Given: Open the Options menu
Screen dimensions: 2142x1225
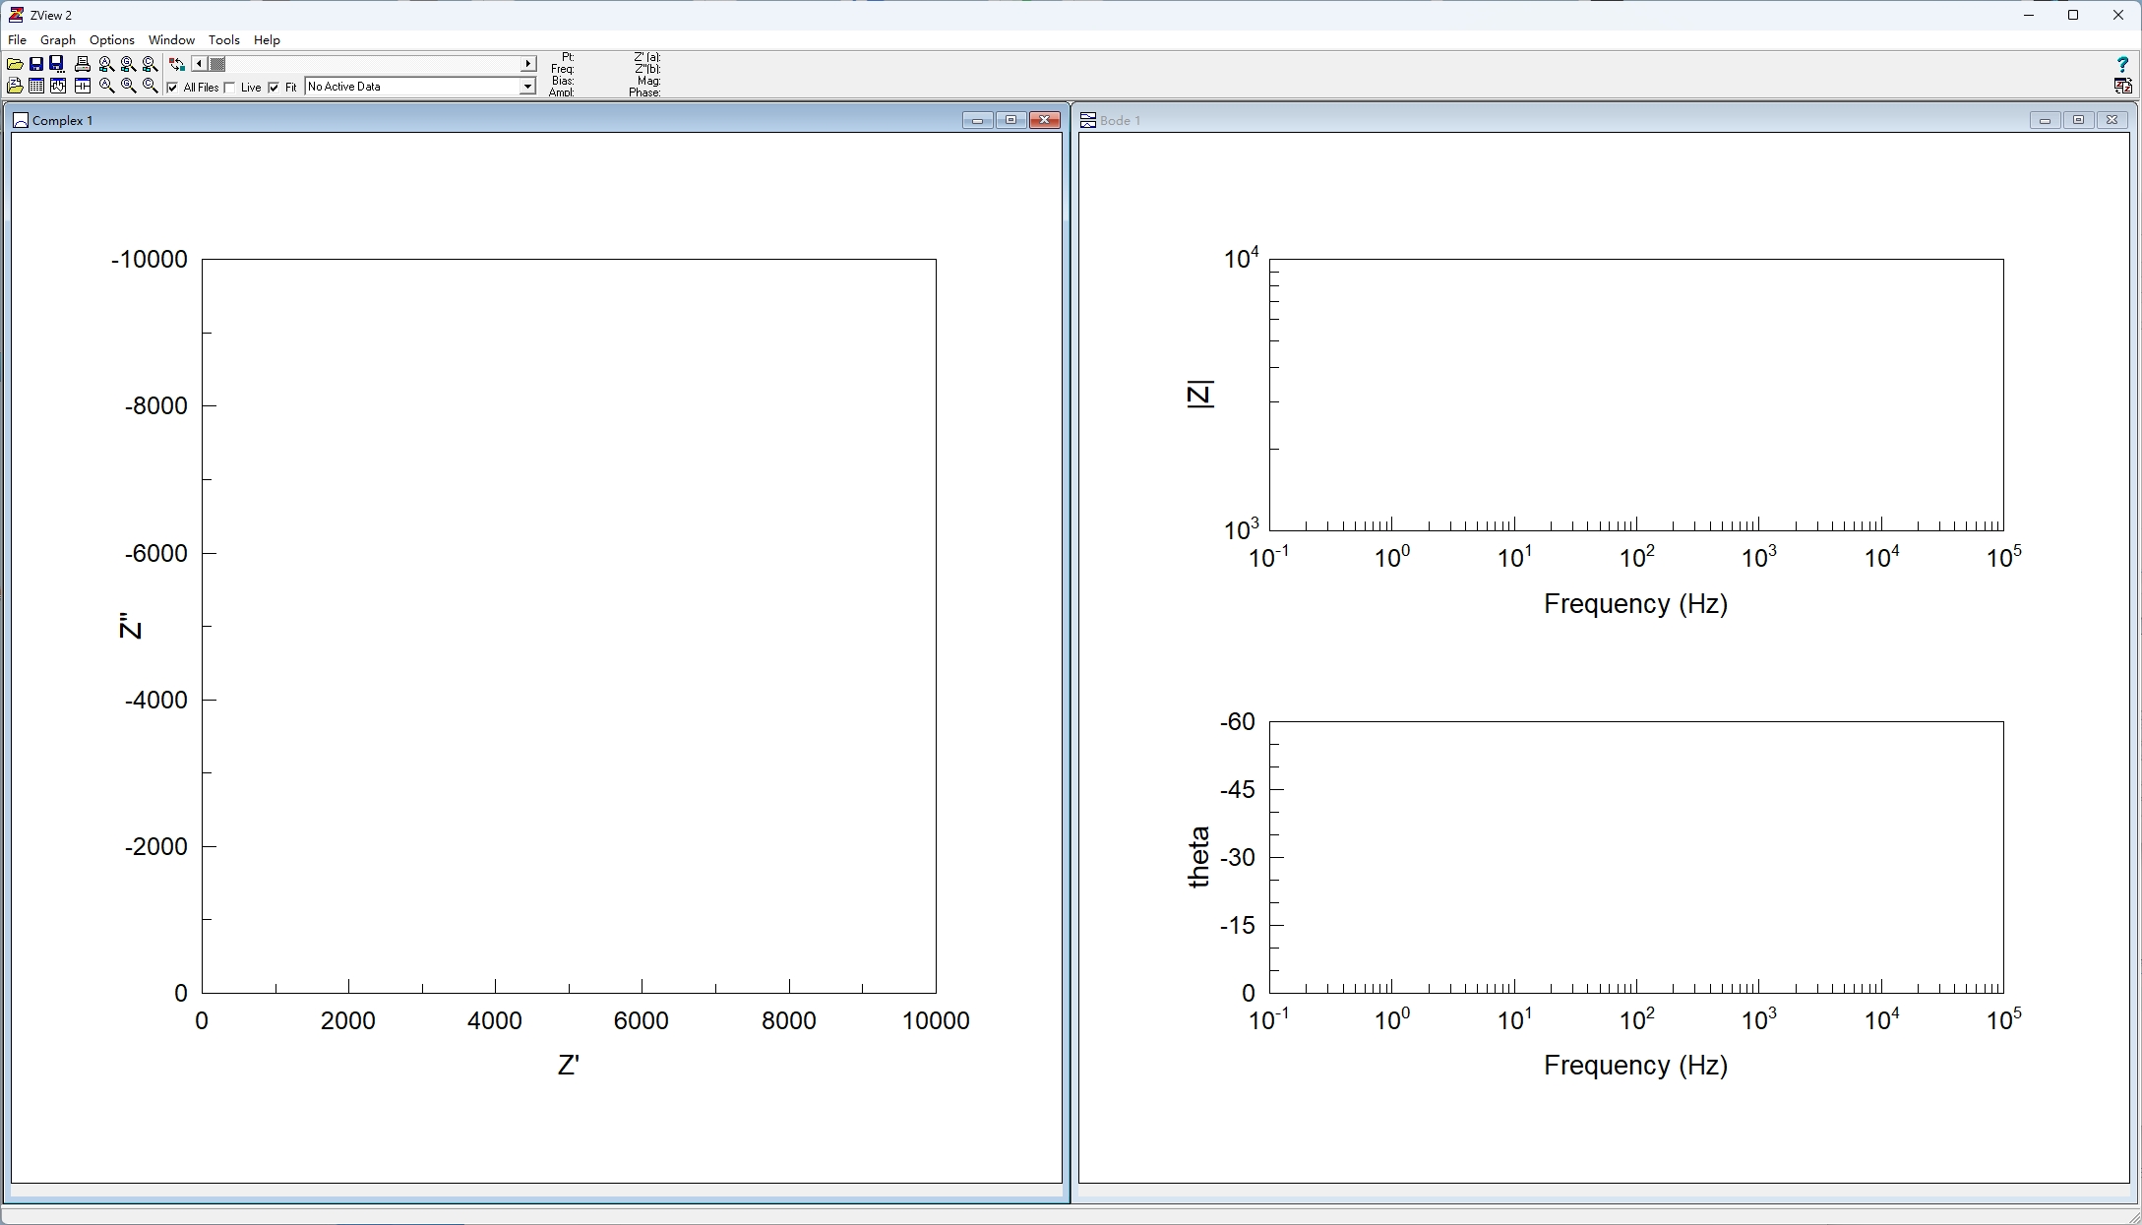Looking at the screenshot, I should tap(111, 40).
